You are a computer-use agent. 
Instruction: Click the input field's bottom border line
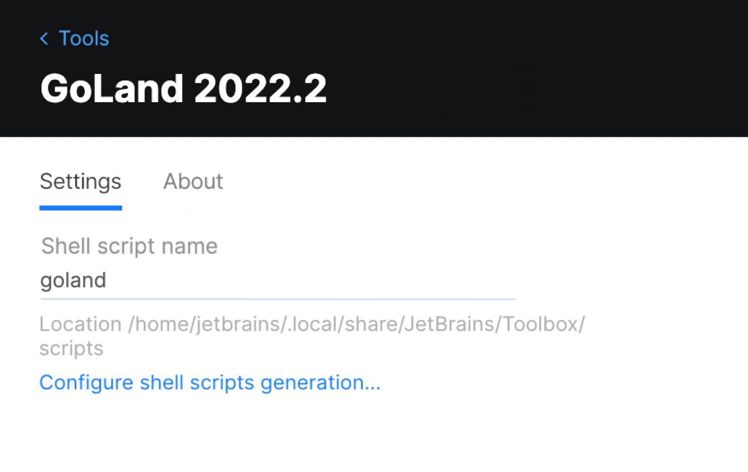coord(277,299)
